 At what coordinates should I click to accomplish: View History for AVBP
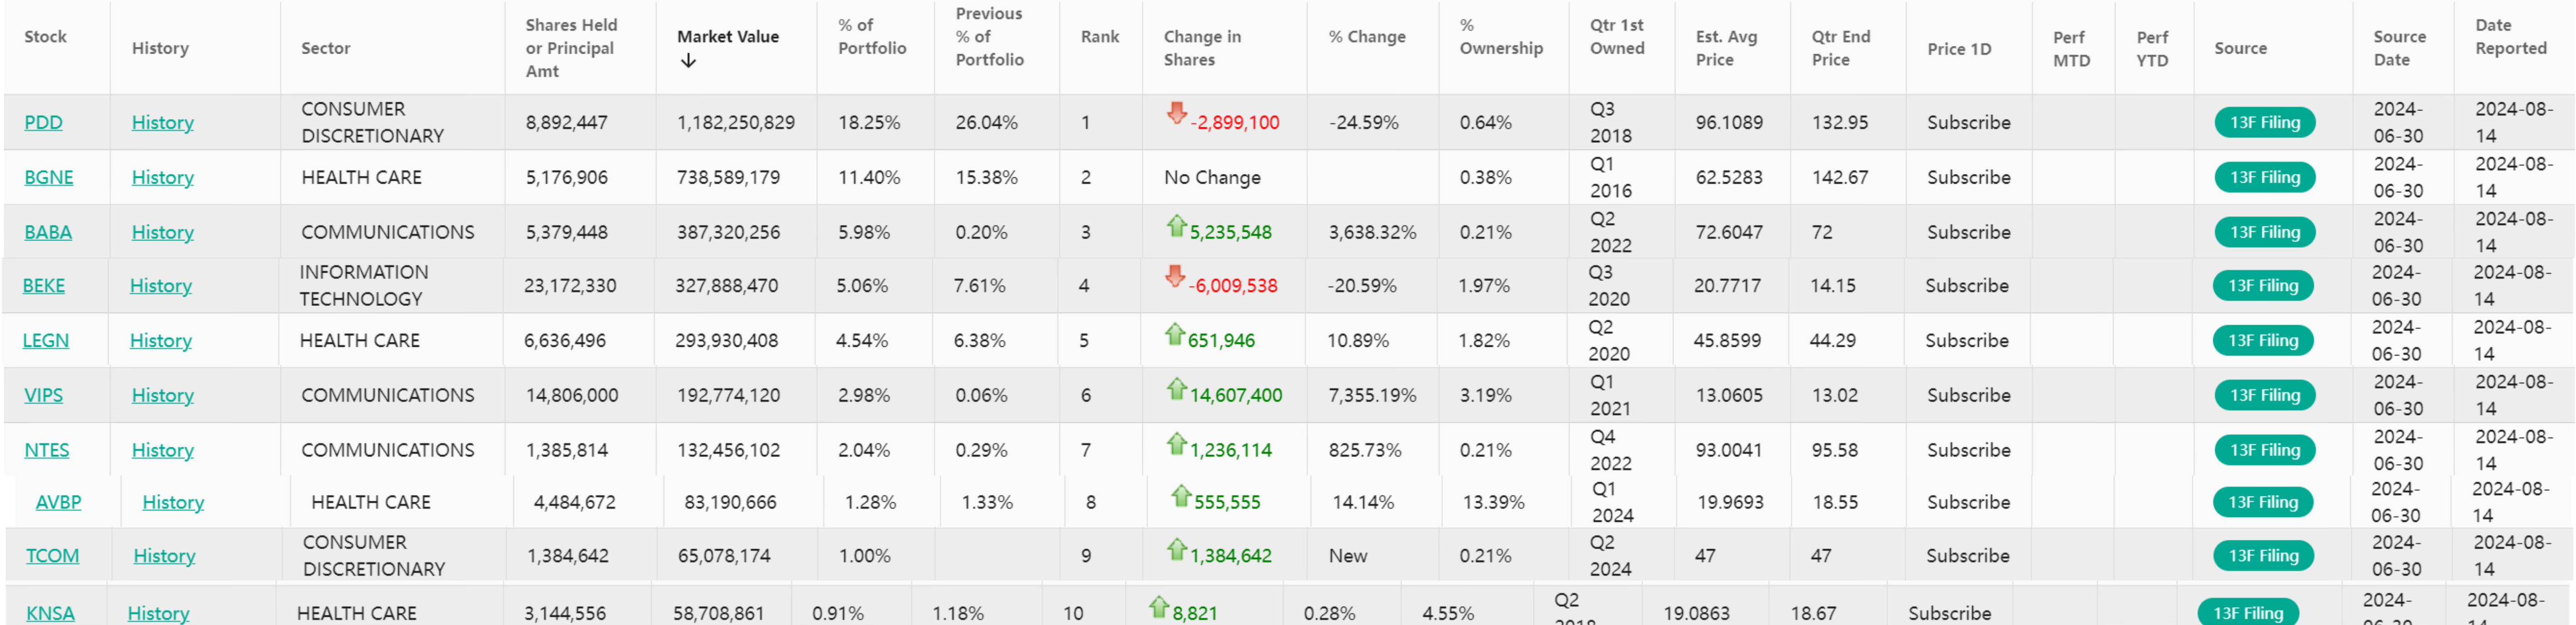[173, 503]
